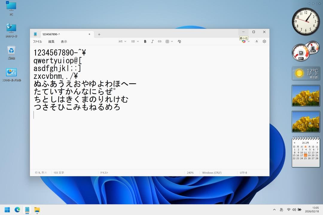Open Notepad settings with the gear icon
The height and width of the screenshot is (215, 323).
click(x=264, y=42)
